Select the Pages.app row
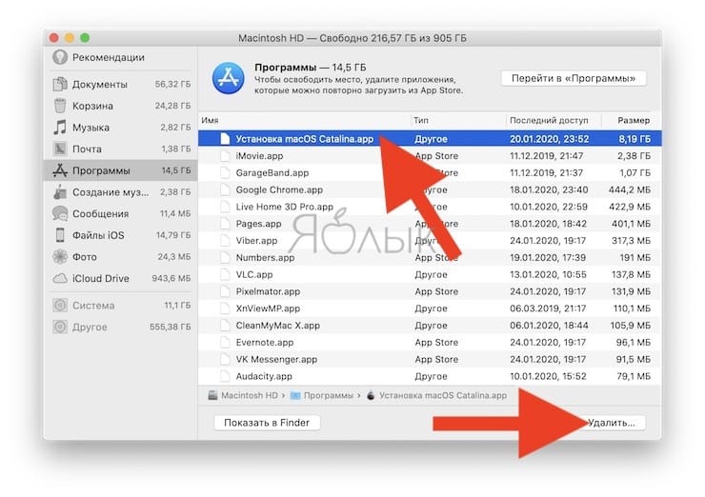Screen dimensions: 705x497 430,224
